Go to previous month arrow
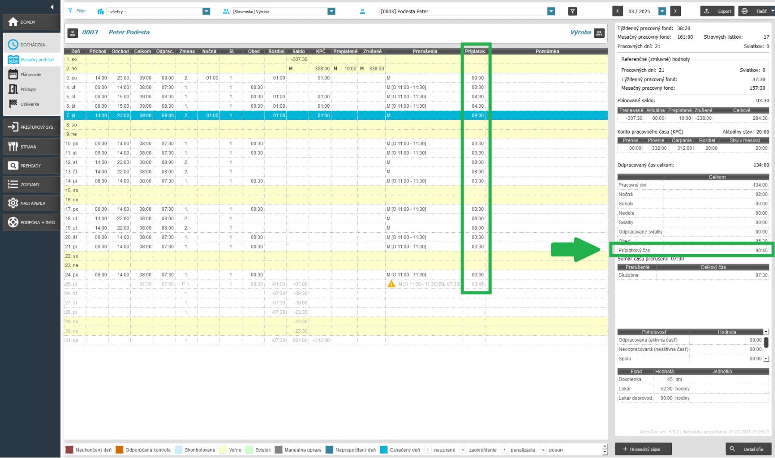The image size is (775, 458). tap(618, 12)
